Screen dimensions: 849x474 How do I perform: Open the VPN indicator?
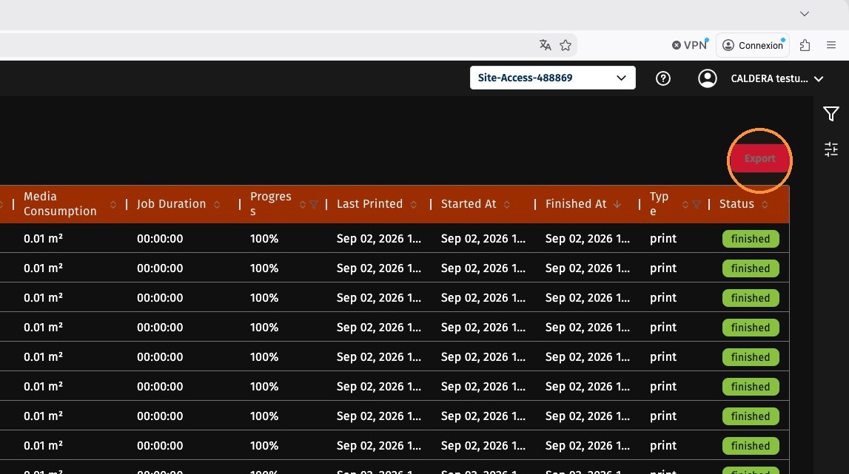[x=690, y=45]
